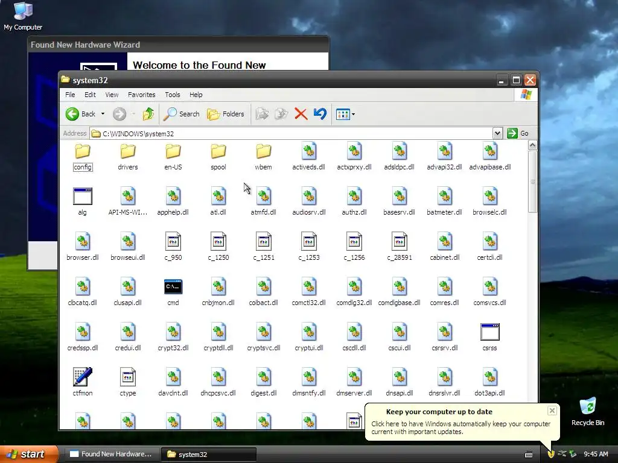Select the cmd command prompt icon

coord(173,292)
